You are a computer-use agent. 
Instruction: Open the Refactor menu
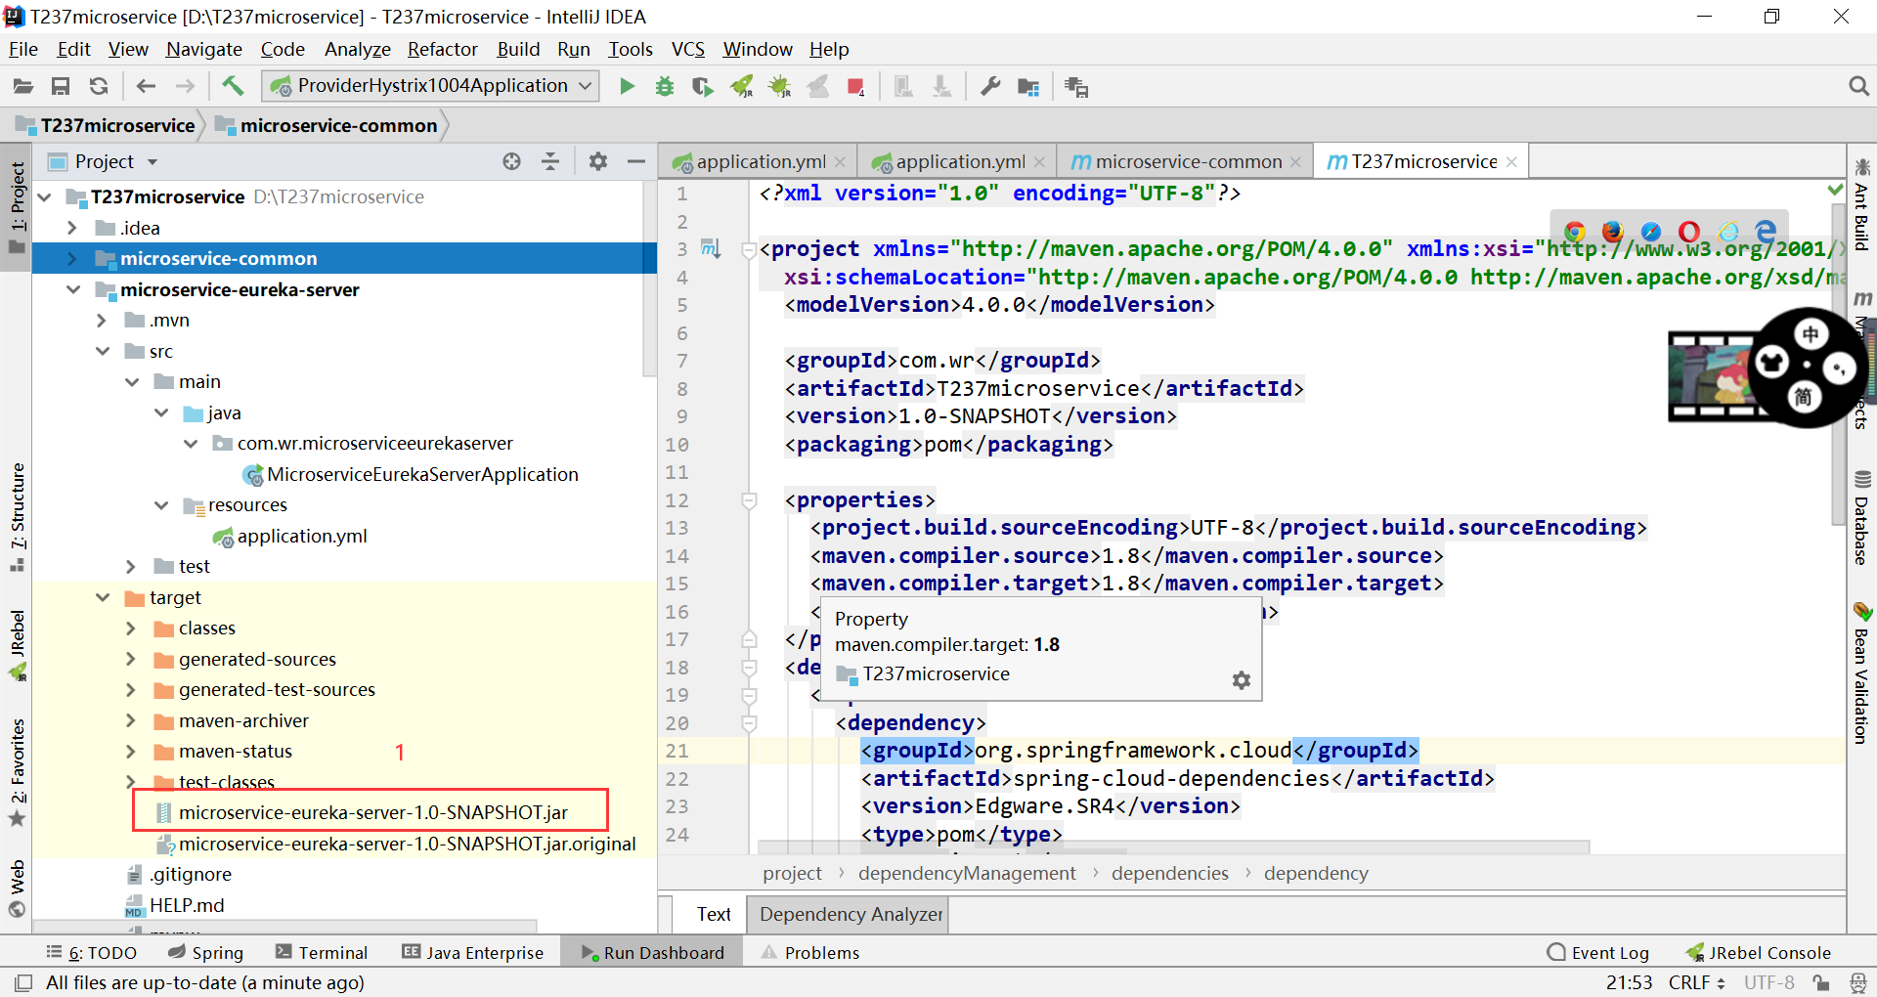pos(443,49)
